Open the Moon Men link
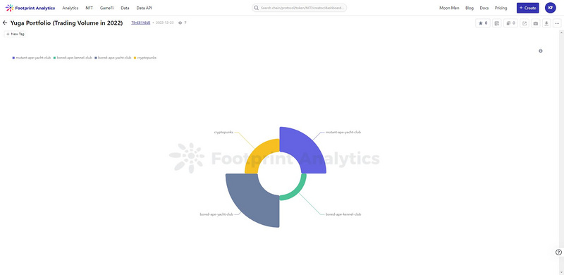Screen dimensions: 564x275 (449, 8)
